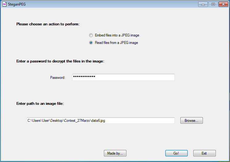Minimize the SteganPEG window
The height and width of the screenshot is (162, 230).
click(203, 4)
